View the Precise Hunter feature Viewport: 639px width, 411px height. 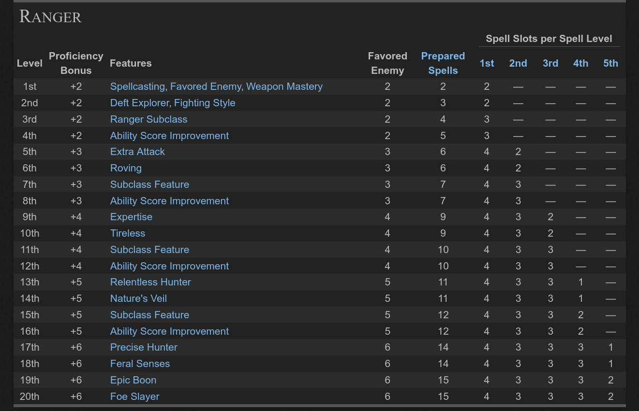pyautogui.click(x=144, y=347)
